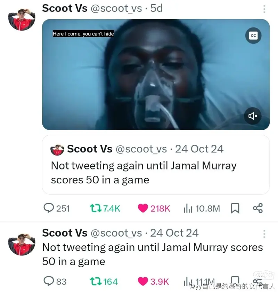The width and height of the screenshot is (278, 293).
Task: Unmute the video with the speaker icon
Action: [253, 116]
